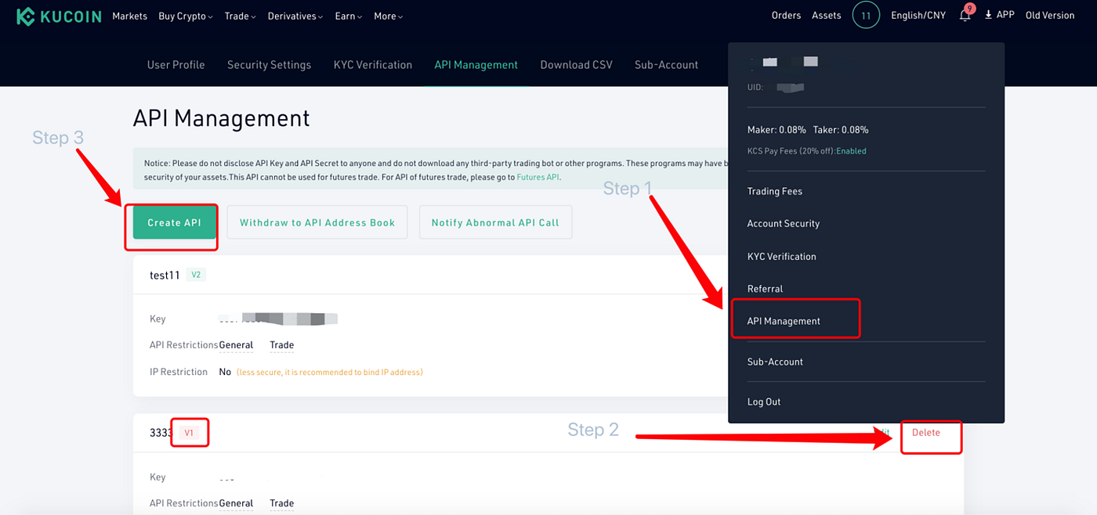Select Markets in the top navigation
The height and width of the screenshot is (515, 1097).
point(129,16)
